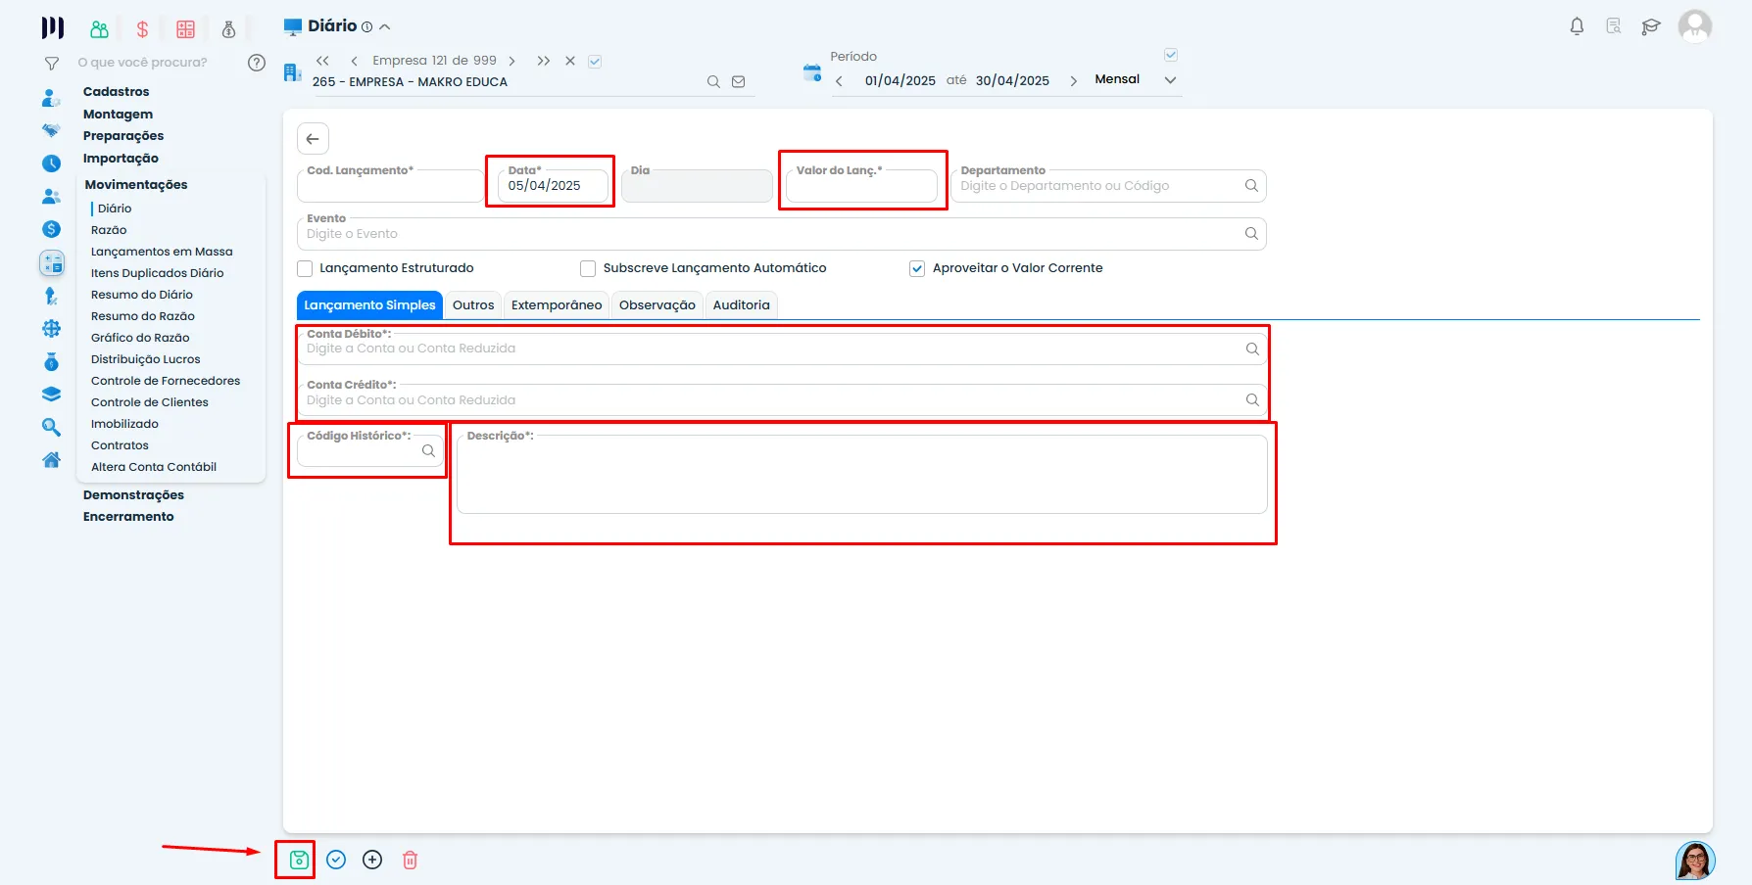Open the graduation cap training icon

(1651, 26)
